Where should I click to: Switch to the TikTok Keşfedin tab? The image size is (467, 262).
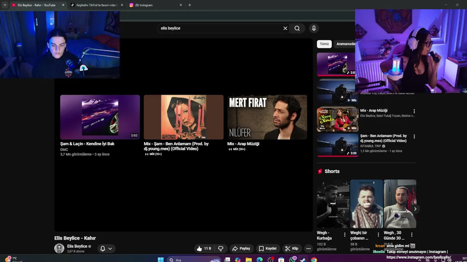pyautogui.click(x=97, y=5)
